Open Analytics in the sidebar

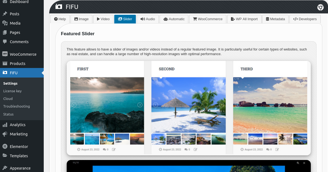tap(22, 125)
